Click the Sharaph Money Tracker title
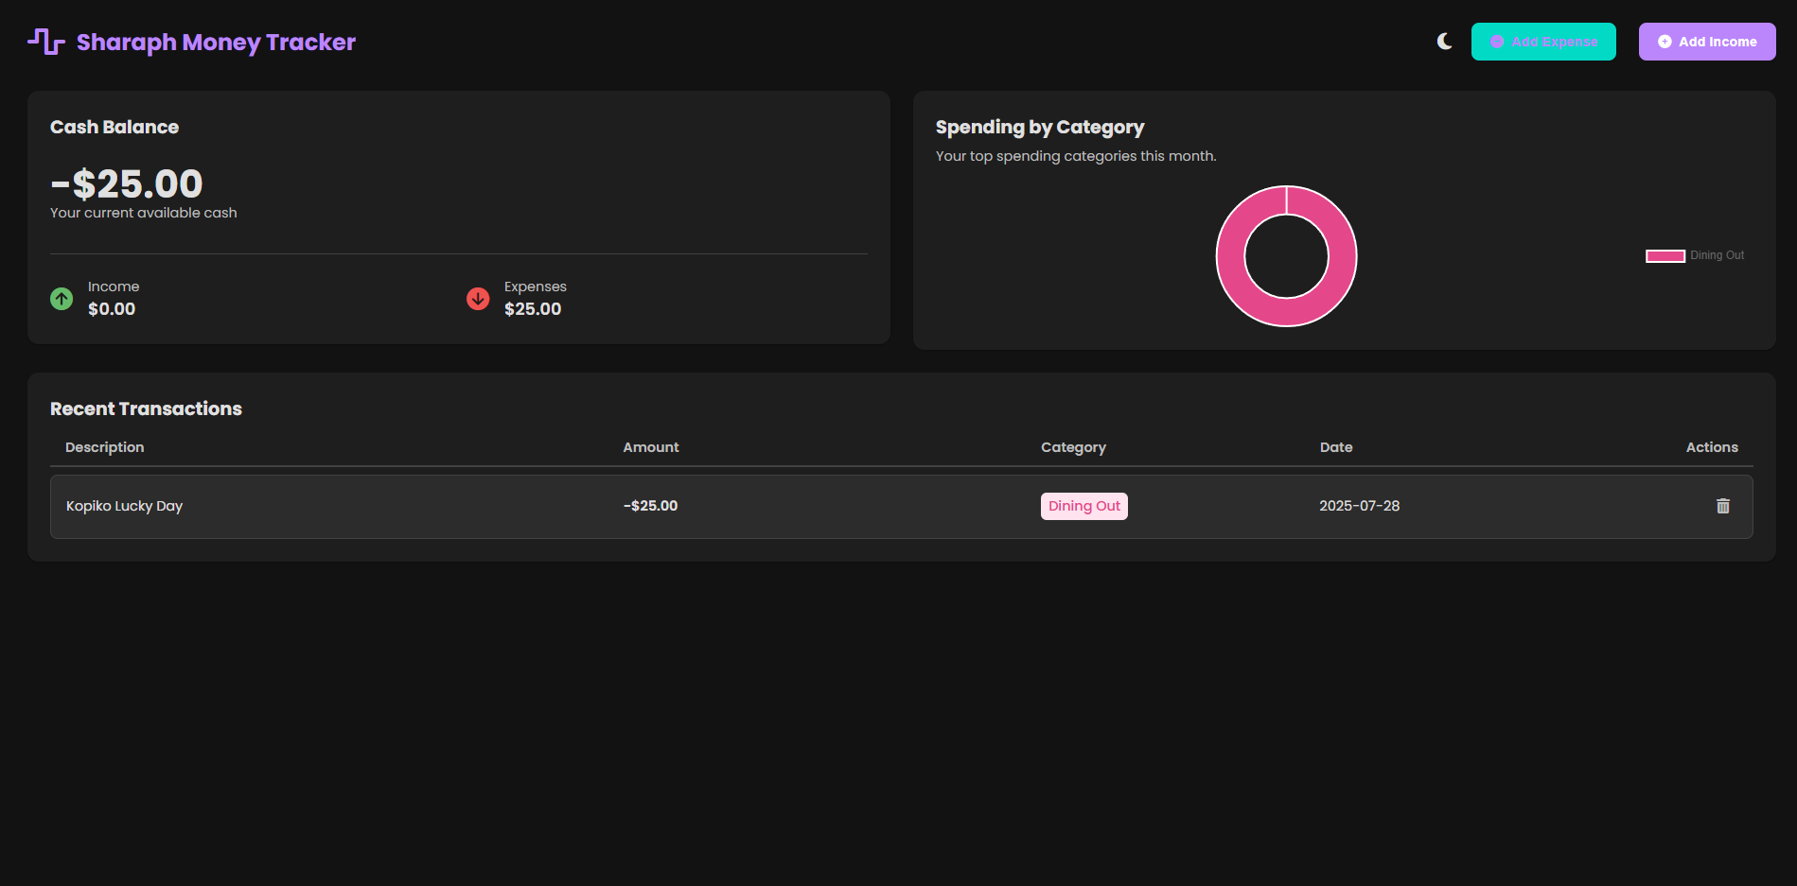The width and height of the screenshot is (1797, 886). pyautogui.click(x=216, y=43)
